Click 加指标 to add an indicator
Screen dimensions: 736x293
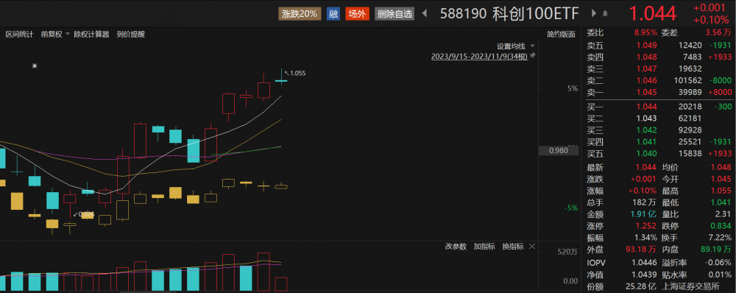[484, 247]
